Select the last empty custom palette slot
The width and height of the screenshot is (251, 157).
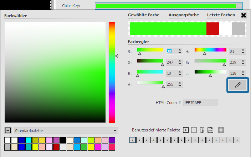[x=237, y=140]
